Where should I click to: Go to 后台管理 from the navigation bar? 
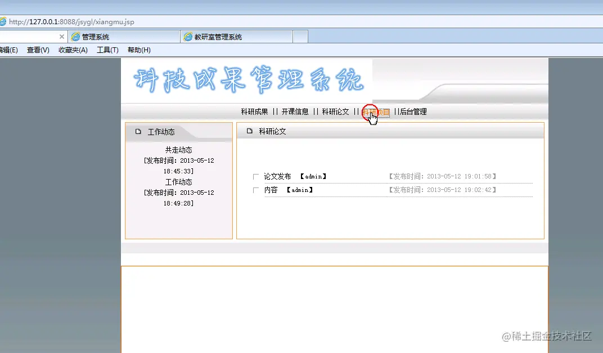(x=413, y=111)
